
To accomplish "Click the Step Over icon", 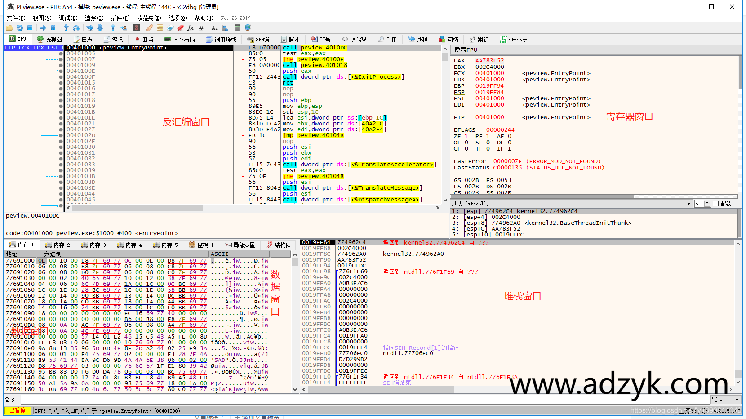I will (x=77, y=27).
